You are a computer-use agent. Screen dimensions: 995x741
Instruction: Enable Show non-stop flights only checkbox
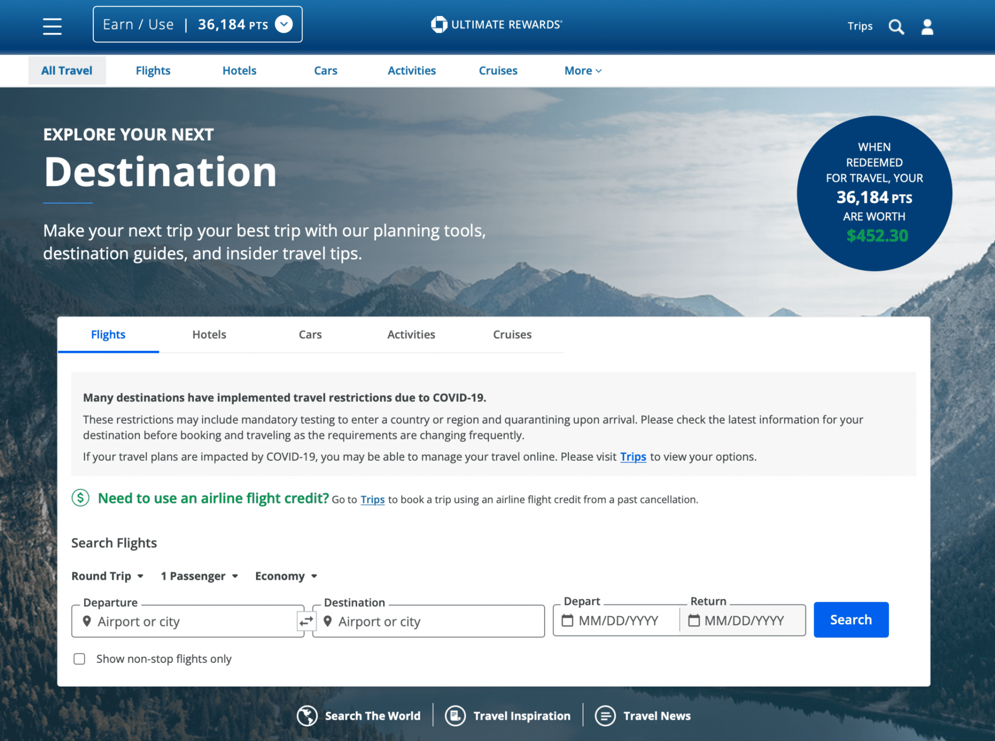79,658
